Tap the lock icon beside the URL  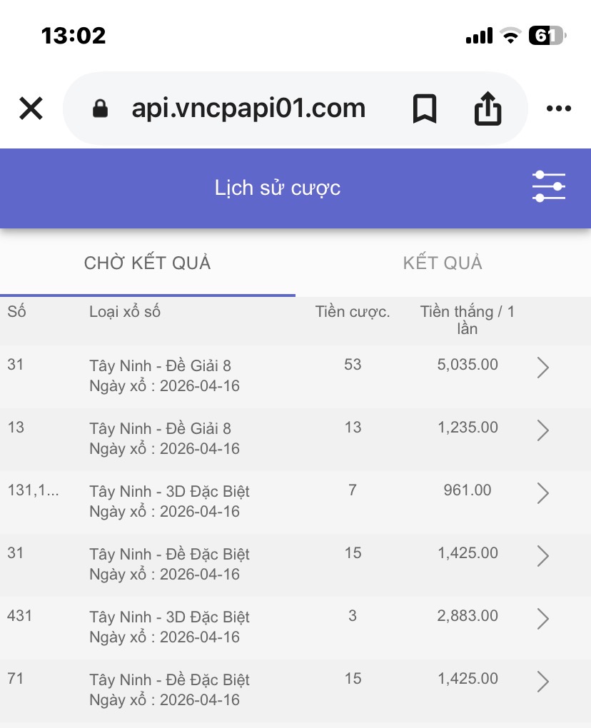(101, 109)
